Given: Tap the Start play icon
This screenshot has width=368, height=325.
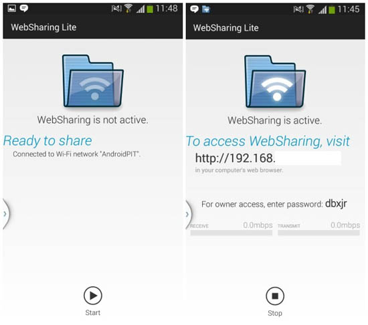Looking at the screenshot, I should pyautogui.click(x=93, y=296).
